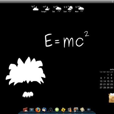The height and width of the screenshot is (114, 114).
Task: Click the 'jue' weekday header
Action: tap(112, 72)
